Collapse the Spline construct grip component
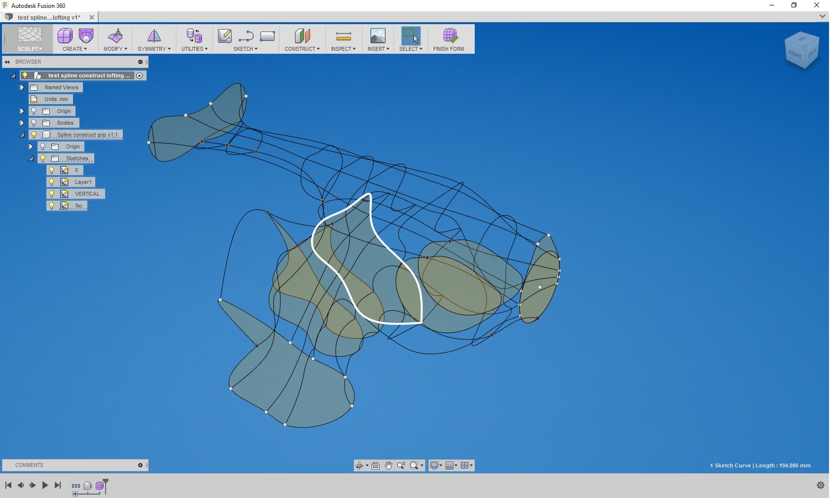The height and width of the screenshot is (498, 831). (x=22, y=135)
